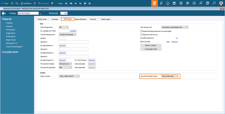Click the orange home icon
Viewport: 225px width, 114px height.
point(154,3)
